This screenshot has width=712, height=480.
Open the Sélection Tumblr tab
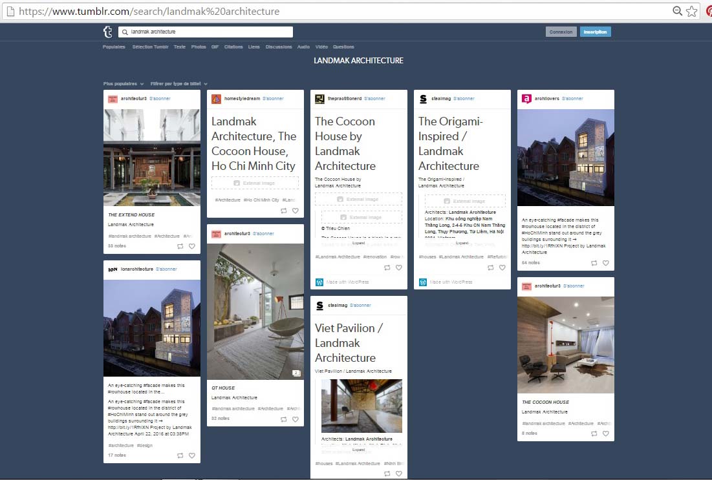[x=150, y=47]
